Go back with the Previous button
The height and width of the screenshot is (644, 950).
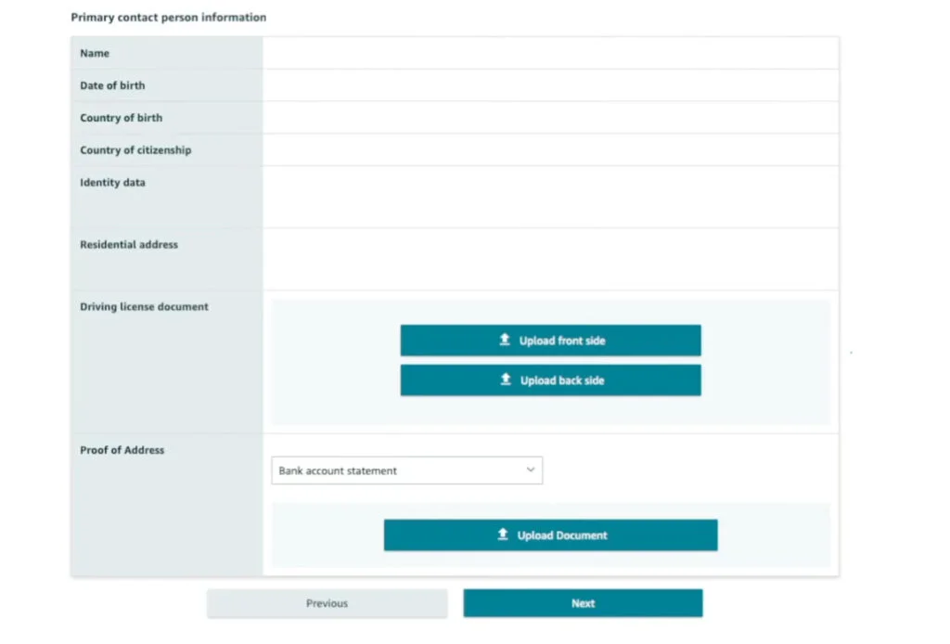click(x=327, y=603)
